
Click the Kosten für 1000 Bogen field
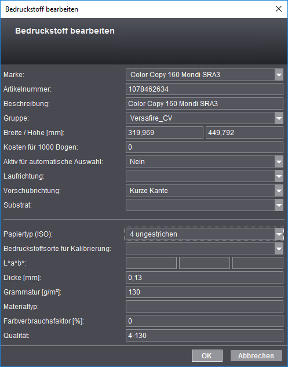pyautogui.click(x=205, y=147)
